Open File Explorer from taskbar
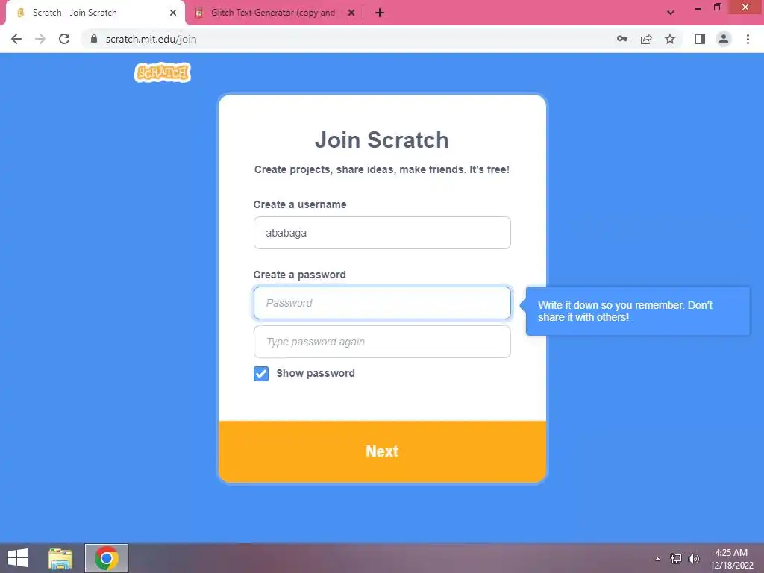This screenshot has width=764, height=573. [60, 558]
